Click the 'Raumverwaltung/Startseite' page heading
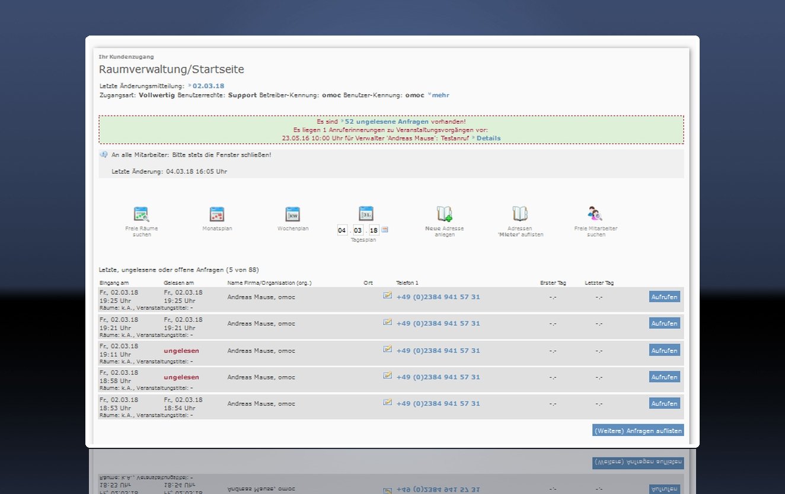 [171, 69]
